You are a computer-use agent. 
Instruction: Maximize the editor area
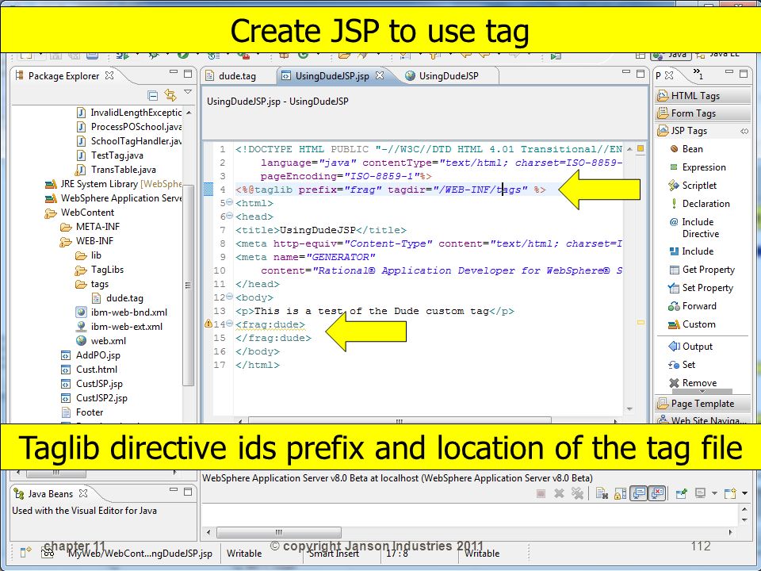click(x=641, y=74)
